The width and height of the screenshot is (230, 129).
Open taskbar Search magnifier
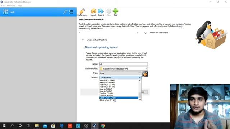click(x=12, y=126)
